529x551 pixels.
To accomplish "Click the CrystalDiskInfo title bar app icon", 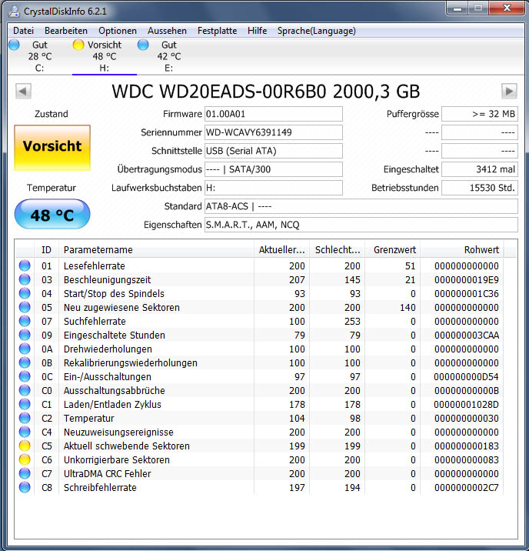I will [14, 12].
